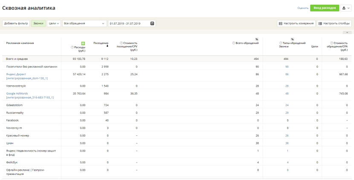Click the export icon in the header
The height and width of the screenshot is (180, 354).
pos(344,8)
